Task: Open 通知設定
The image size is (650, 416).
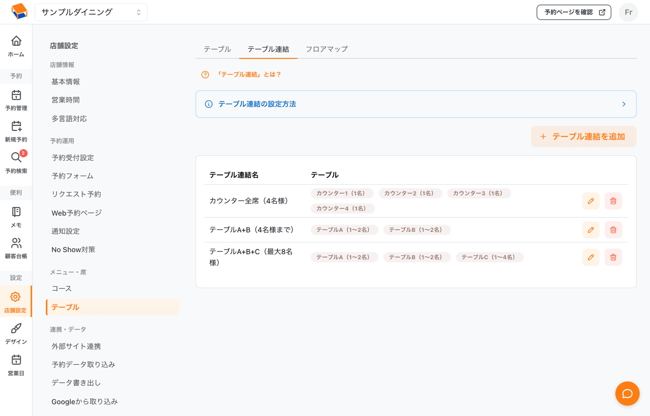Action: (x=66, y=231)
